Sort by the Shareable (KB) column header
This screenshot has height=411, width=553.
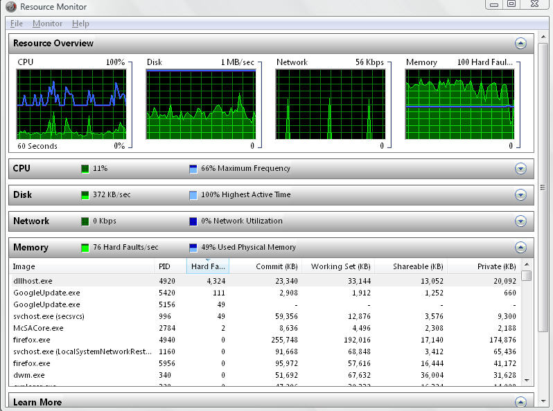click(411, 266)
